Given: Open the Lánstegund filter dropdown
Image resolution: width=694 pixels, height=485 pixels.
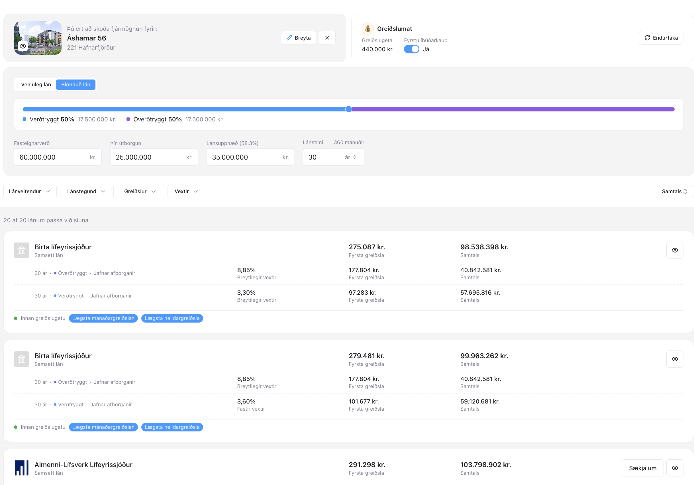Looking at the screenshot, I should click(x=87, y=191).
